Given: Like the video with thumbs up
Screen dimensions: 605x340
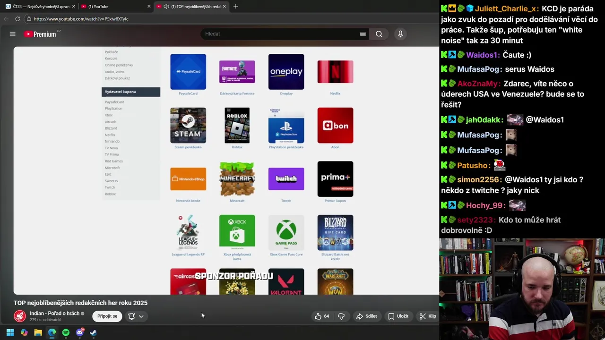Looking at the screenshot, I should (x=322, y=316).
